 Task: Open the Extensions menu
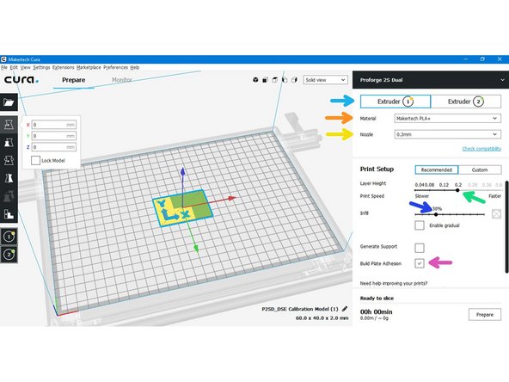64,67
